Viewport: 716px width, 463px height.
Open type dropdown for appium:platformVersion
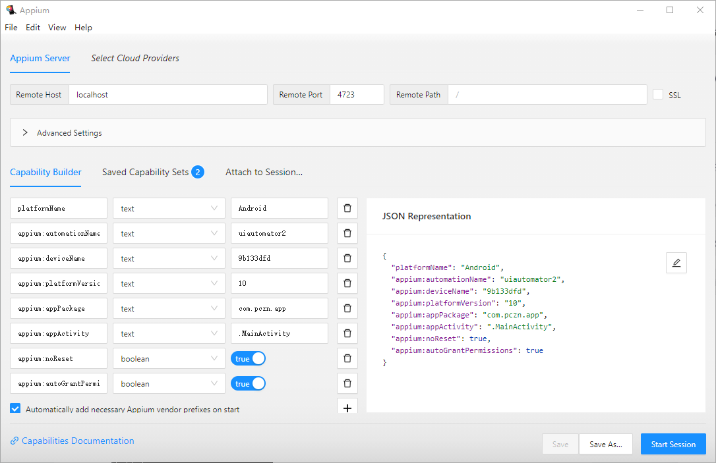(169, 283)
